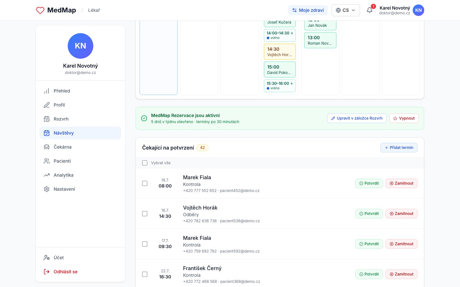The image size is (460, 287).
Task: Click the Účet user-settings icon
Action: click(47, 258)
